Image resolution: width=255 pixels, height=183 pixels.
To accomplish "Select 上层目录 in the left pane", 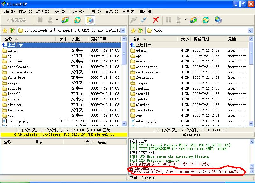I will click(61, 45).
